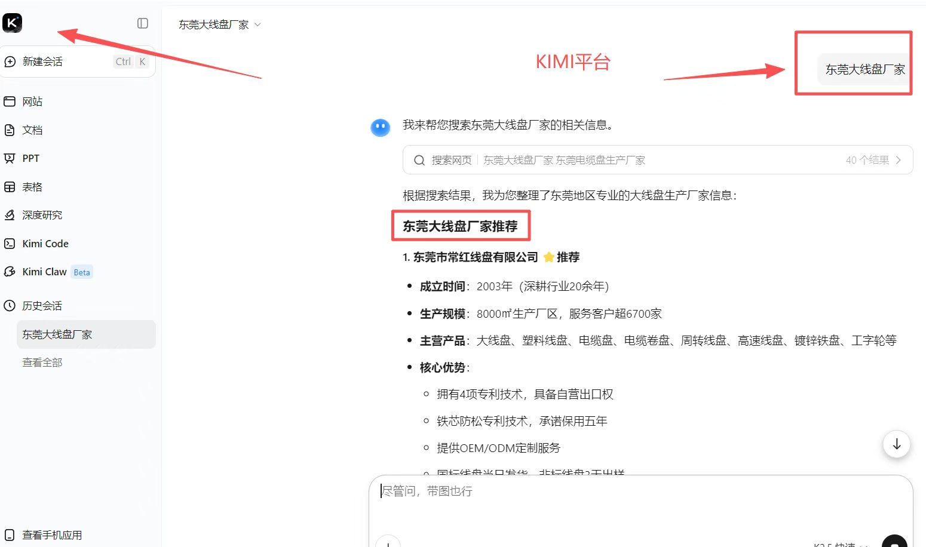This screenshot has height=547, width=926.
Task: Select history chat 东莞大线盘厂家
Action: (86, 334)
